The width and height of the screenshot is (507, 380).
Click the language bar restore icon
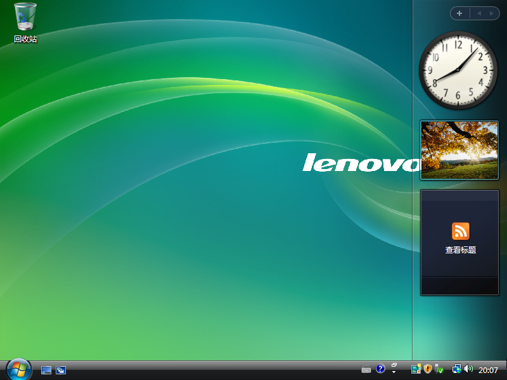point(394,365)
